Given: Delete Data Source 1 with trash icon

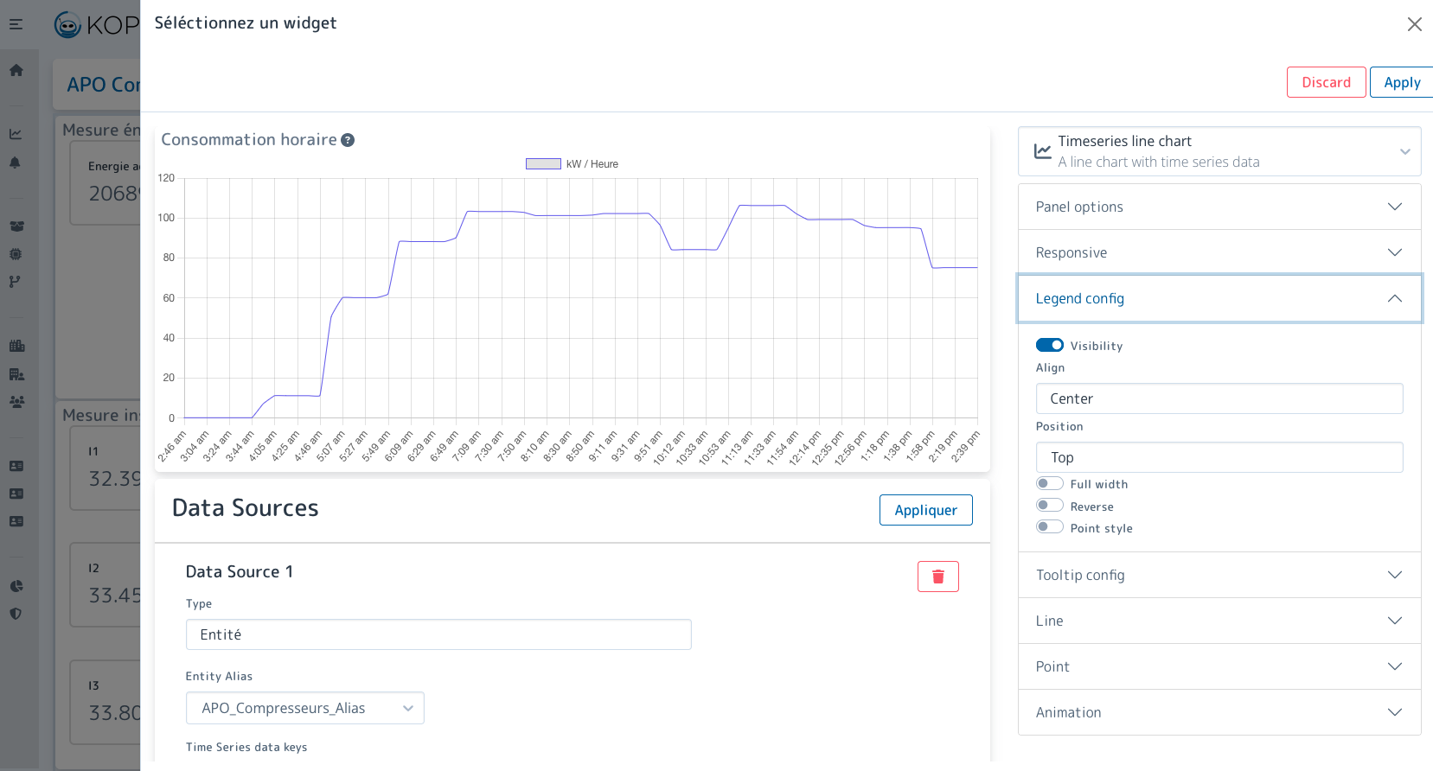Looking at the screenshot, I should coord(937,577).
